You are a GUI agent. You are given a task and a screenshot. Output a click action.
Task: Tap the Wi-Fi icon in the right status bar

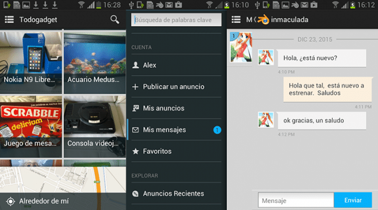tap(336, 5)
